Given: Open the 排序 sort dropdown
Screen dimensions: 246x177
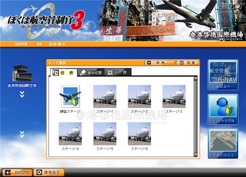Looking at the screenshot, I should coord(160,63).
